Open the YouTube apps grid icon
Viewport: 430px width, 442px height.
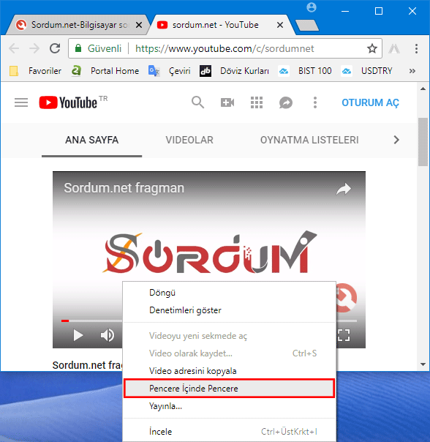pyautogui.click(x=257, y=102)
